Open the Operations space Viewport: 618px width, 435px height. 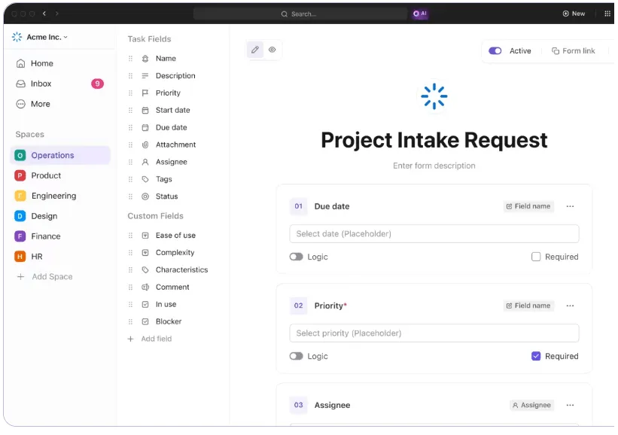click(x=60, y=155)
